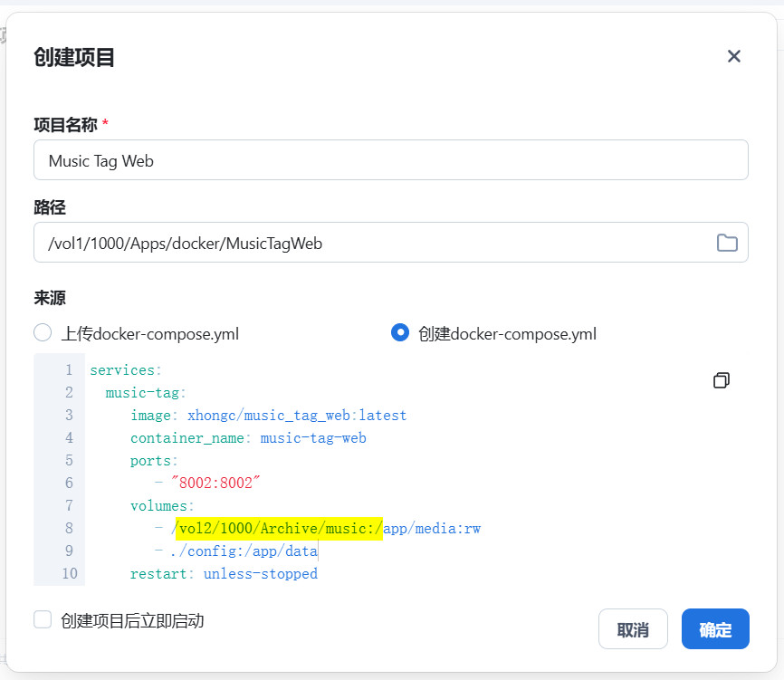Click the 'music-tag:' line in the editor
The width and height of the screenshot is (784, 680).
pos(146,392)
